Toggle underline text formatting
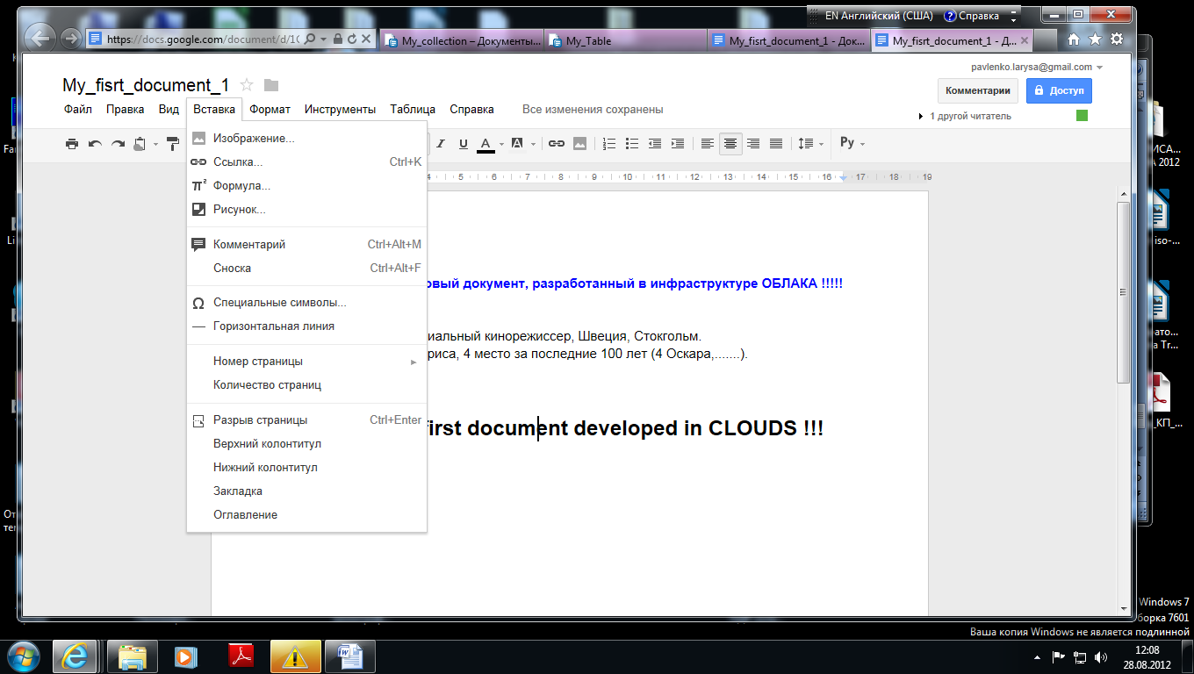1194x674 pixels. click(x=463, y=143)
